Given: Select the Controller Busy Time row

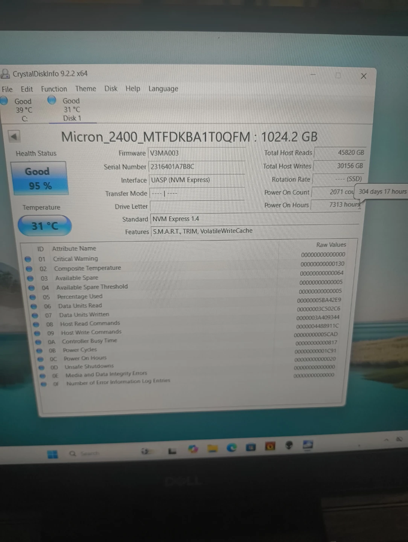Looking at the screenshot, I should pos(189,338).
